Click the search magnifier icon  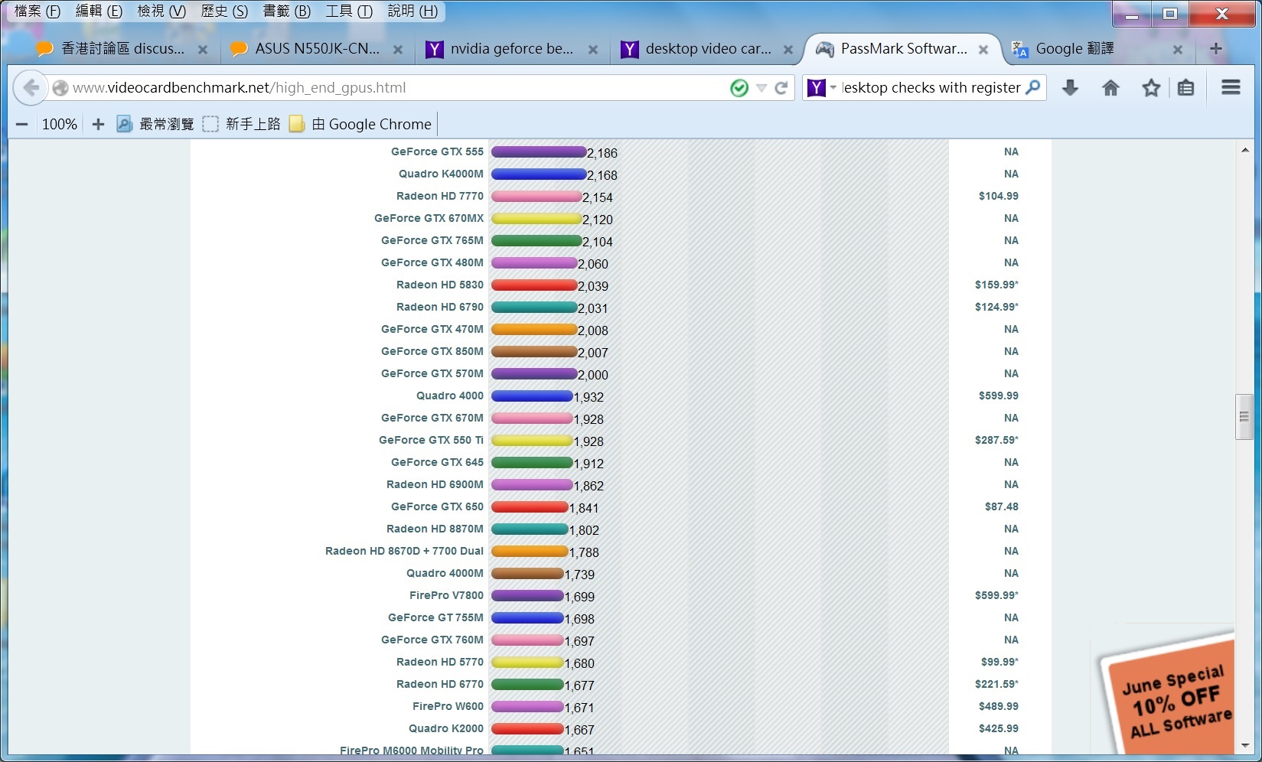click(1033, 87)
